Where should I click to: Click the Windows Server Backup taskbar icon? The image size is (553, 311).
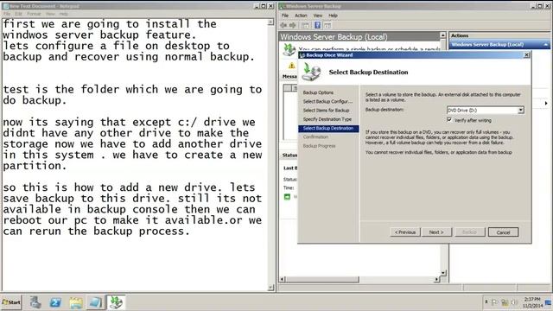click(x=116, y=302)
